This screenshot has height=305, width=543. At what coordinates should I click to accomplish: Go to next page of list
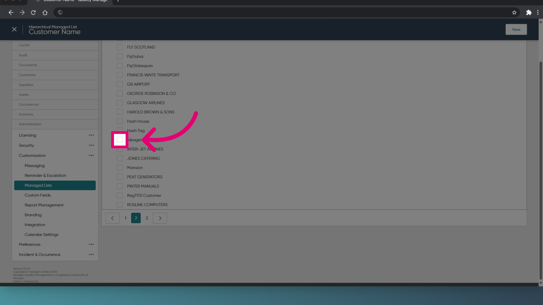click(160, 218)
